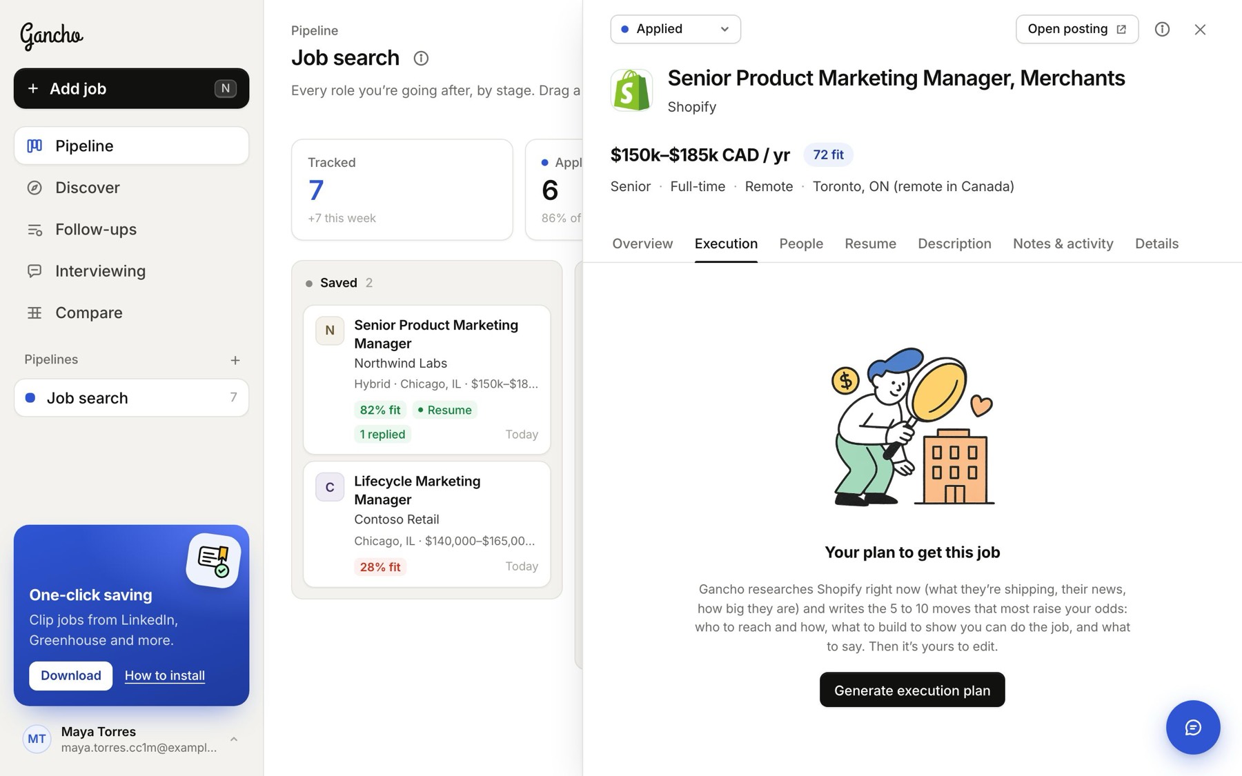Click the Pipelines section label
The height and width of the screenshot is (776, 1242).
51,359
